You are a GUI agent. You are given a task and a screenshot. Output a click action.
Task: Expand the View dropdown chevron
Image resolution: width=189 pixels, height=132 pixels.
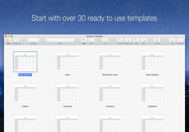coord(10,40)
